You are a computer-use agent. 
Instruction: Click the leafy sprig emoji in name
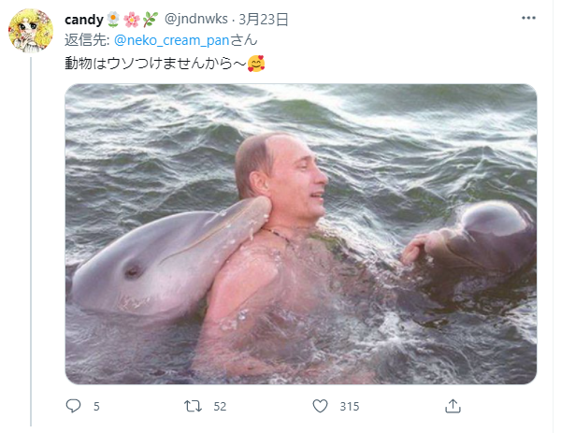tap(151, 20)
